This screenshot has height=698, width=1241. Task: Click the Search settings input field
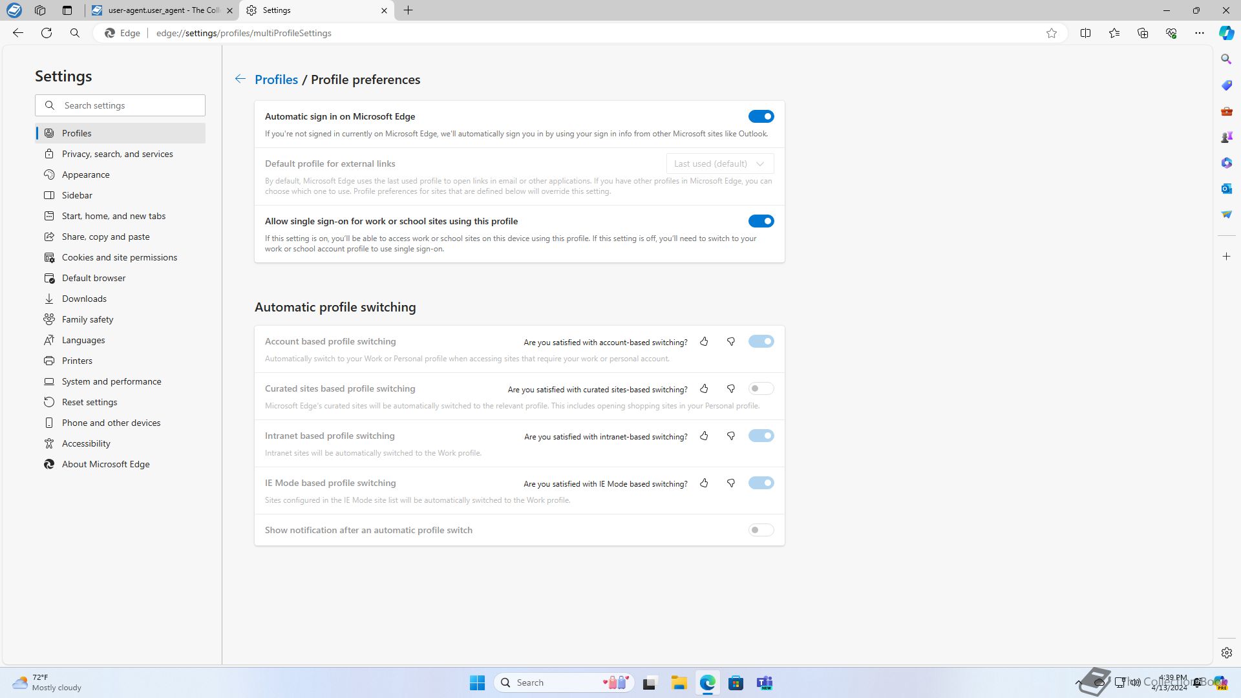120,105
